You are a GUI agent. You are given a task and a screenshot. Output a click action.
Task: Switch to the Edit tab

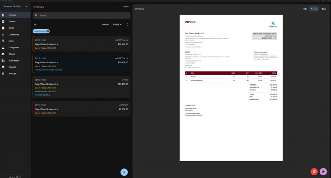(305, 9)
